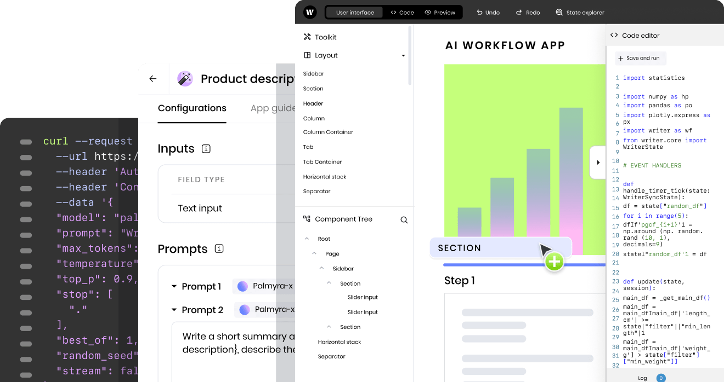The width and height of the screenshot is (724, 382).
Task: Click the back arrow in Product description panel
Action: tap(153, 78)
